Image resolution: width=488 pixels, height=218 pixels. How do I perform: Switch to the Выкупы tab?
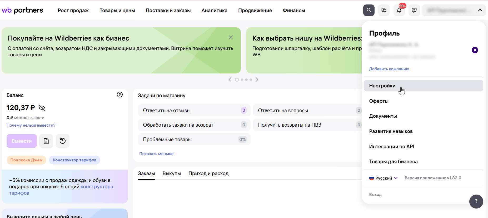[172, 174]
